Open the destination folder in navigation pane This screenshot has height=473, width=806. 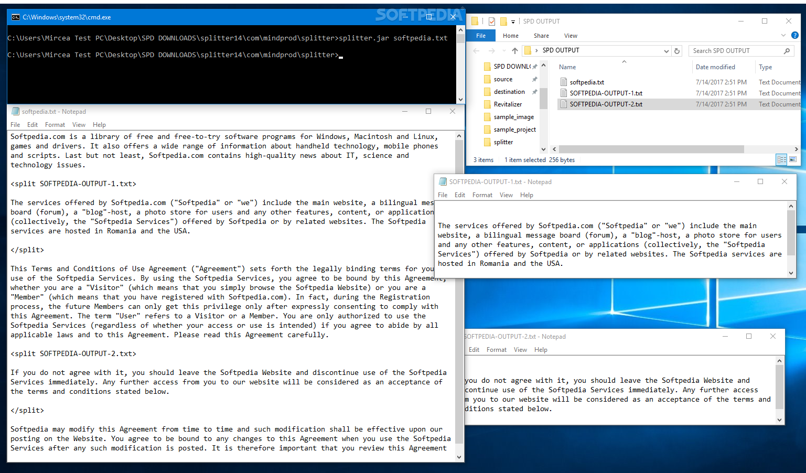(509, 92)
